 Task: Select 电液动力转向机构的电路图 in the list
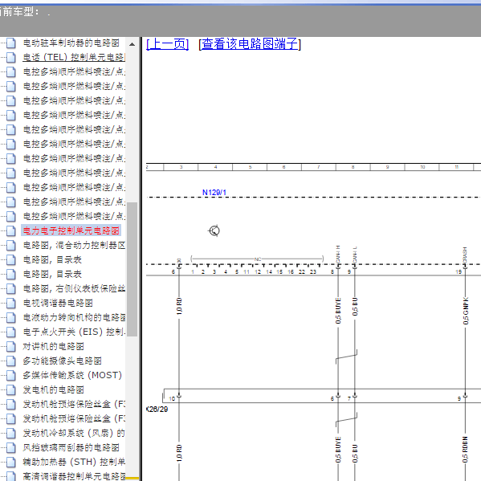tap(74, 317)
